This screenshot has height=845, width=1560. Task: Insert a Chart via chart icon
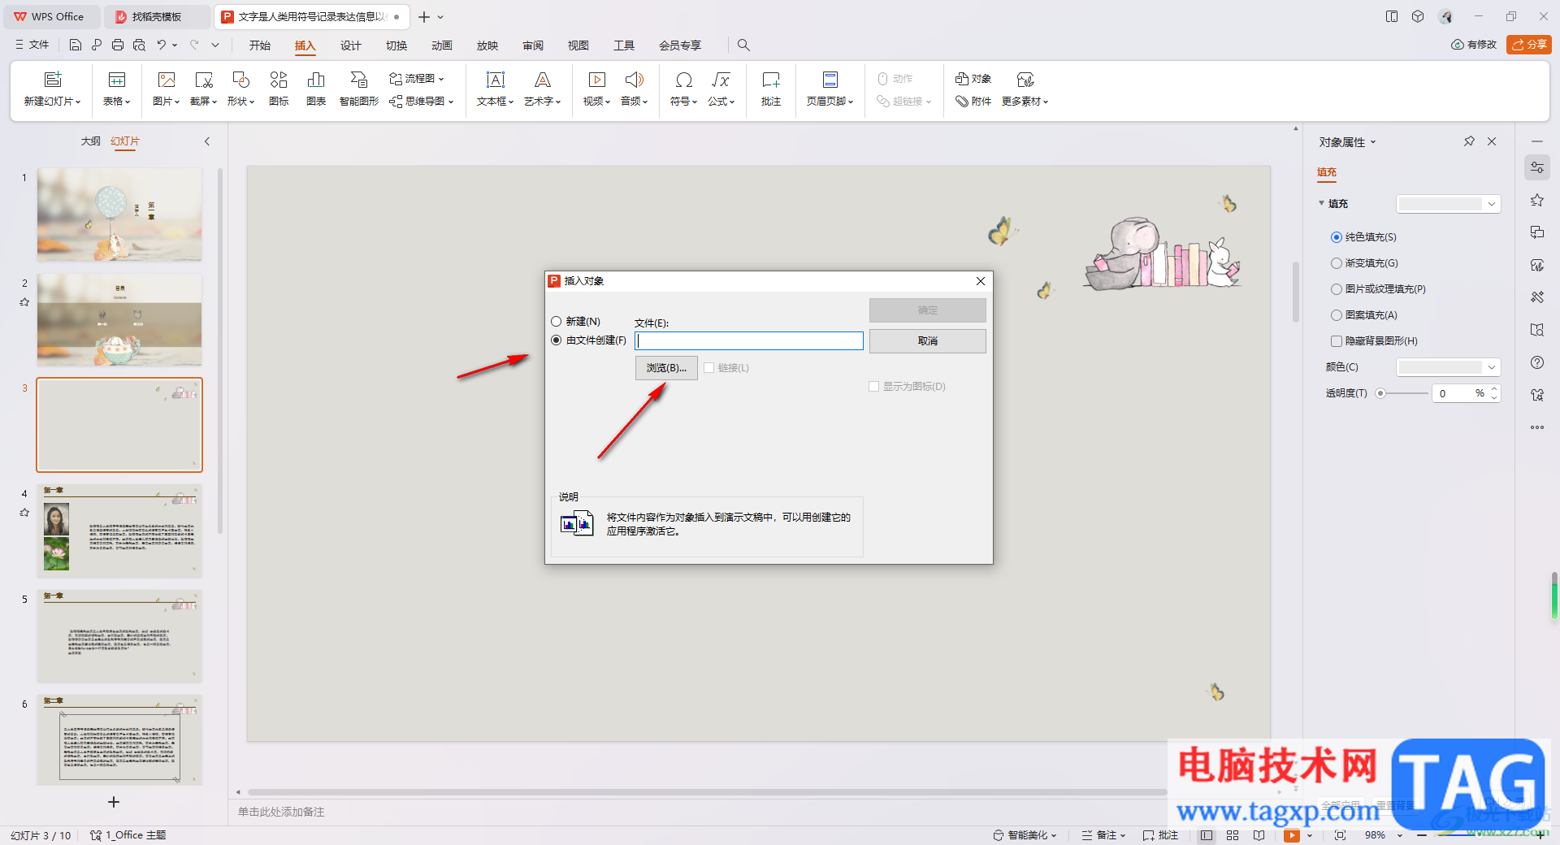point(316,80)
